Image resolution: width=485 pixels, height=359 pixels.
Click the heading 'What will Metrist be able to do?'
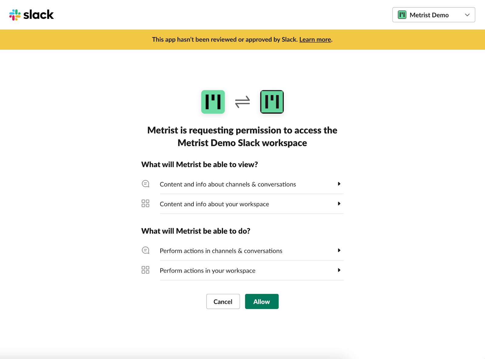(x=196, y=231)
